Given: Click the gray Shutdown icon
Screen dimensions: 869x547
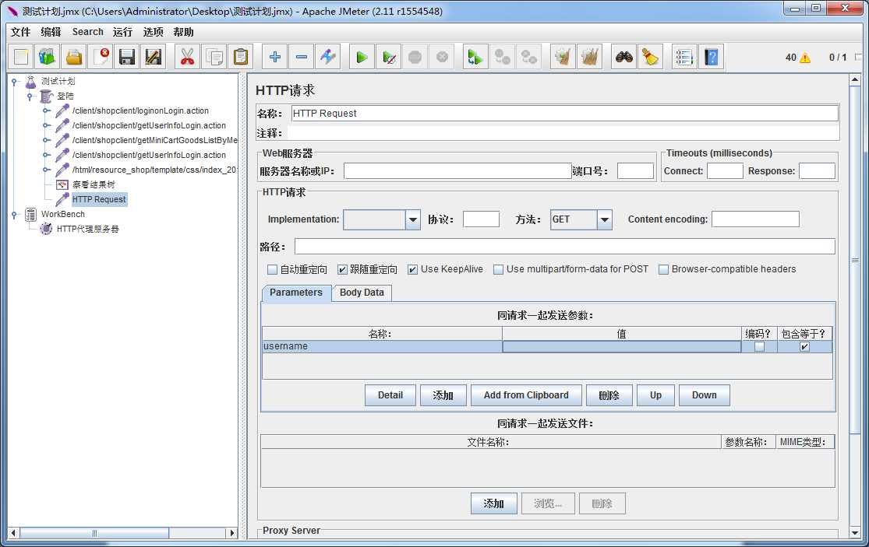Looking at the screenshot, I should [442, 57].
